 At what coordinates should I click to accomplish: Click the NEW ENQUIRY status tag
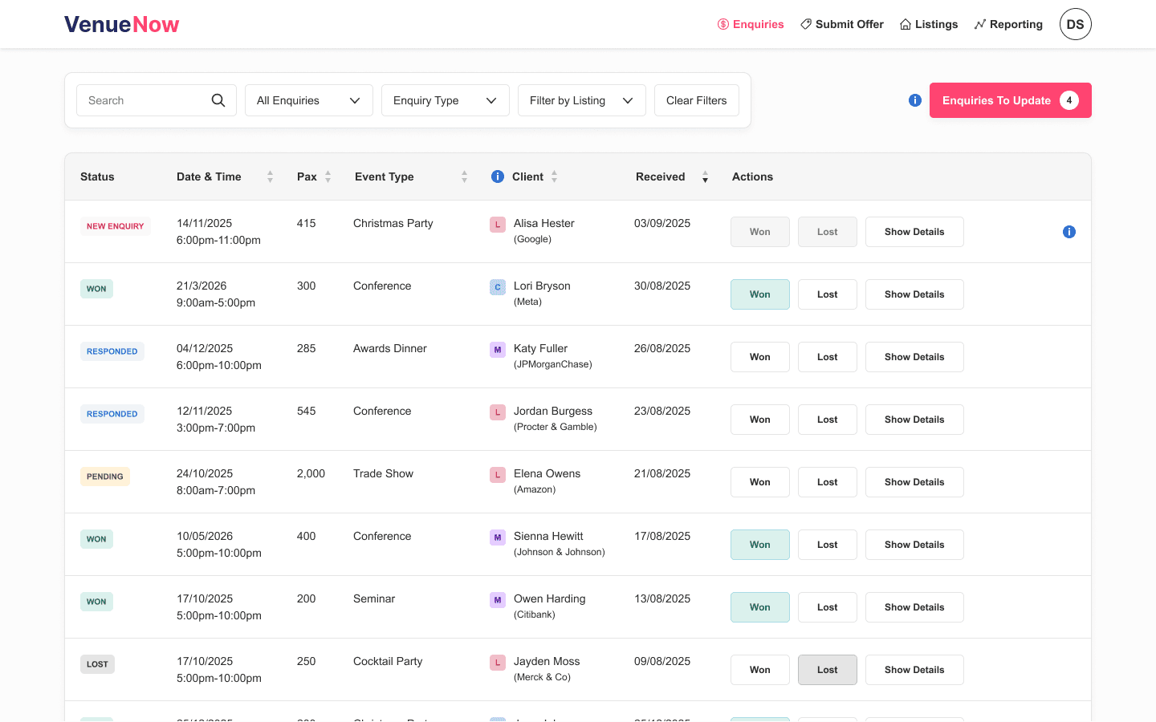(116, 226)
